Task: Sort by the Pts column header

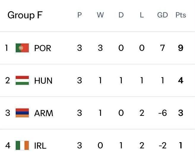Action: 180,15
